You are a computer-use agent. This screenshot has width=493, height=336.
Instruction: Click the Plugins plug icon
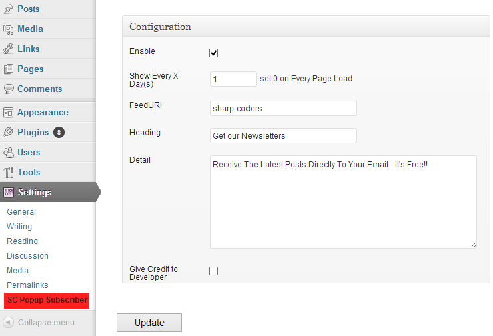[x=9, y=133]
